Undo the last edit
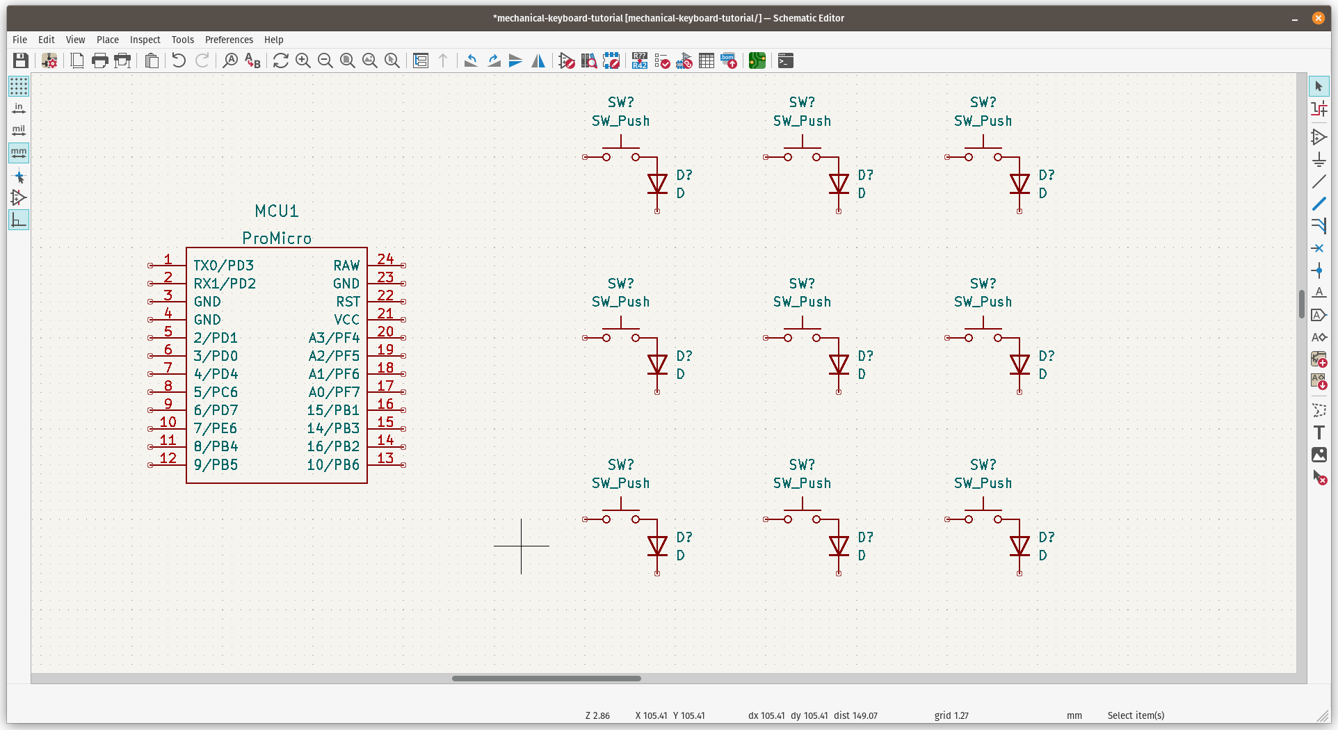1338x730 pixels. pos(178,60)
